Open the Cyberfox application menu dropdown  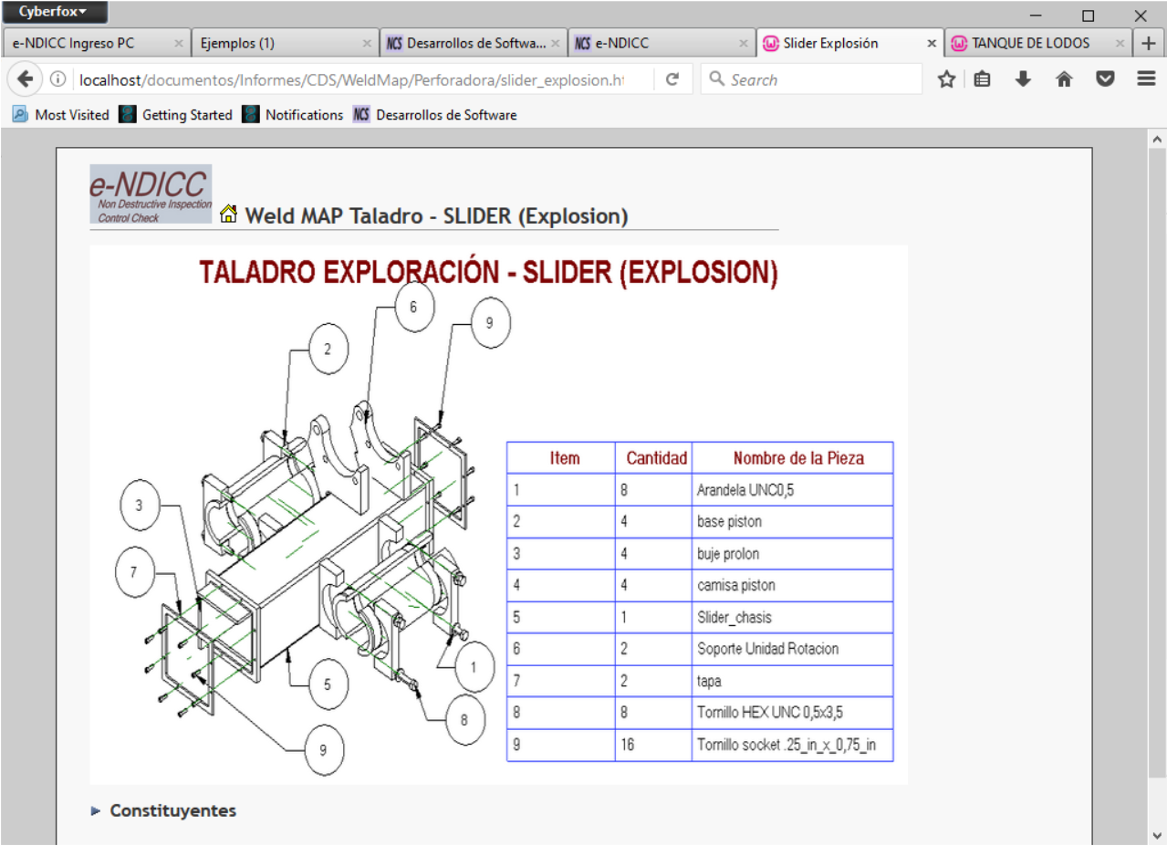tap(54, 12)
